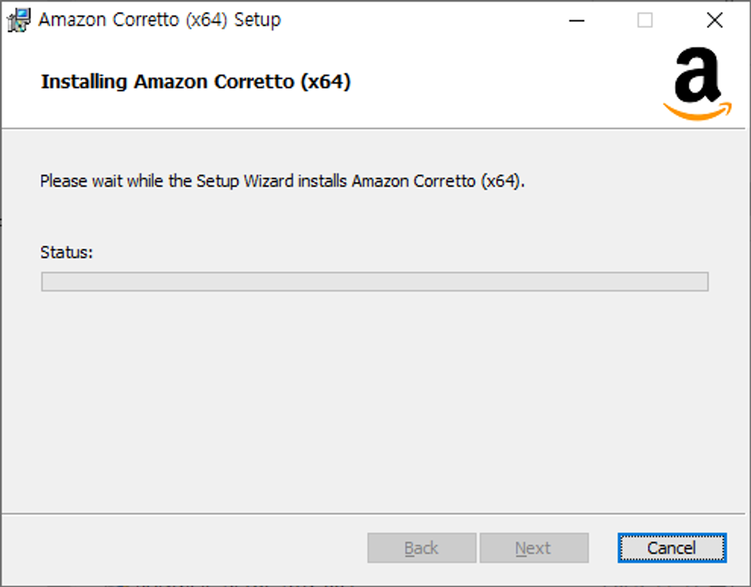Viewport: 751px width, 587px height.
Task: Click the 'Status:' label
Action: pyautogui.click(x=66, y=252)
